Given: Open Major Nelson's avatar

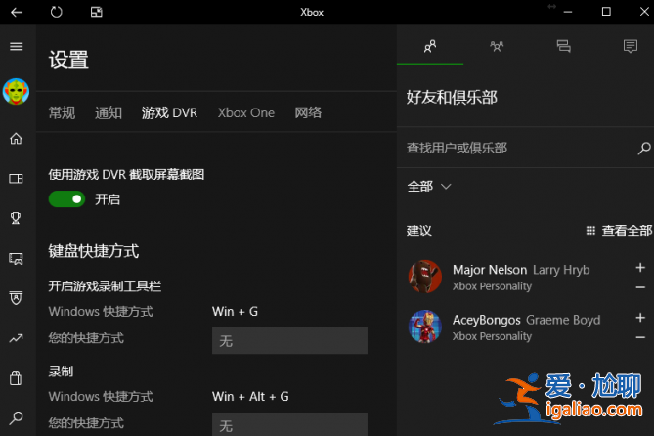Looking at the screenshot, I should click(x=425, y=277).
